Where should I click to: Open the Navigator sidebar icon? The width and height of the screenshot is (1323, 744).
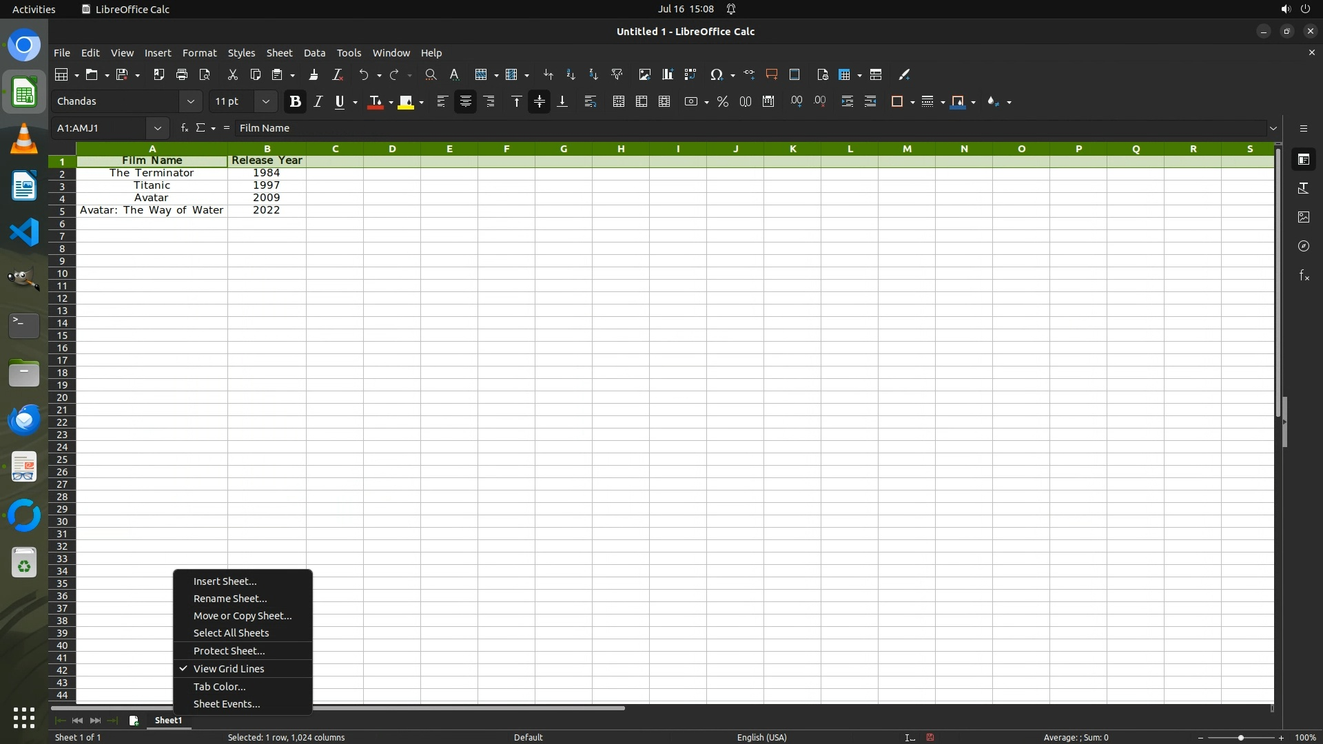pos(1304,246)
